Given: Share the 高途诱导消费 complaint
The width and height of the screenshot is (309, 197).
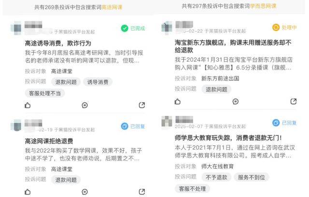Looking at the screenshot, I should (x=142, y=105).
